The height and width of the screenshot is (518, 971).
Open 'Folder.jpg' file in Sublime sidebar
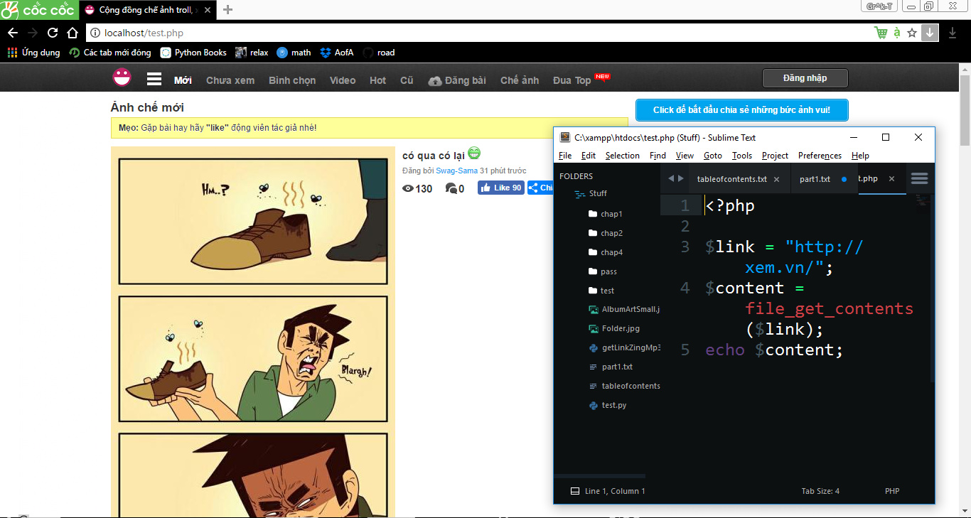(614, 328)
